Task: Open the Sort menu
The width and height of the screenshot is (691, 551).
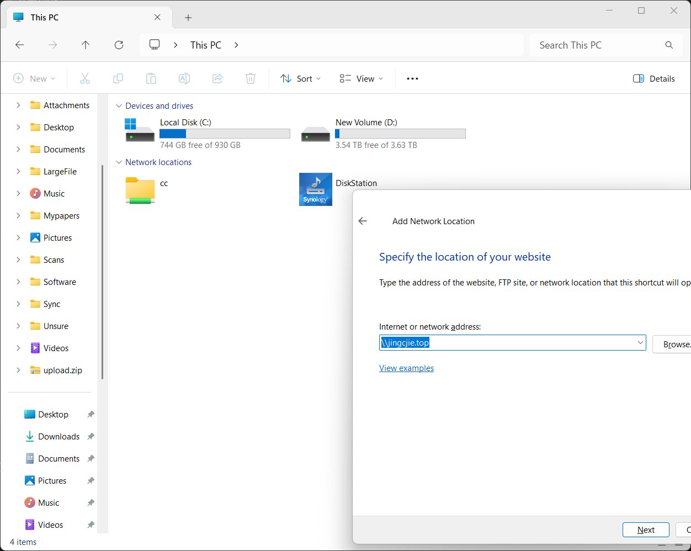Action: click(300, 78)
